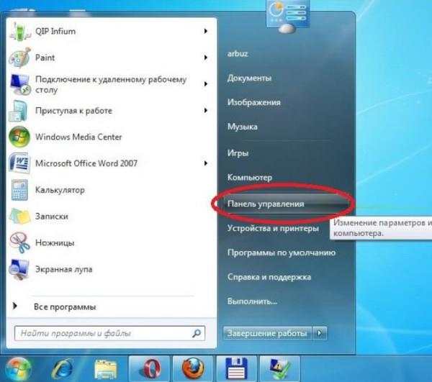Open Игры folder
432x382 pixels.
(238, 153)
